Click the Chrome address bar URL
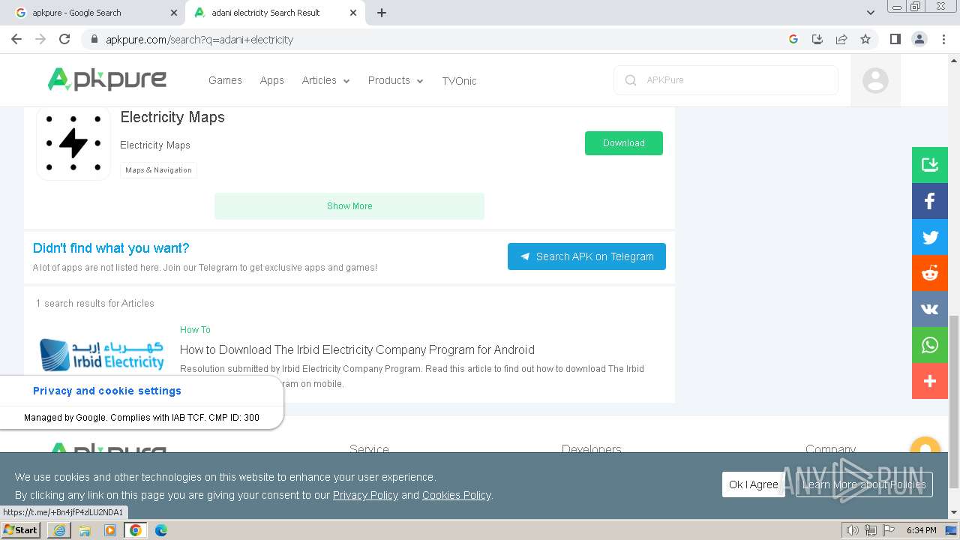 (x=199, y=39)
